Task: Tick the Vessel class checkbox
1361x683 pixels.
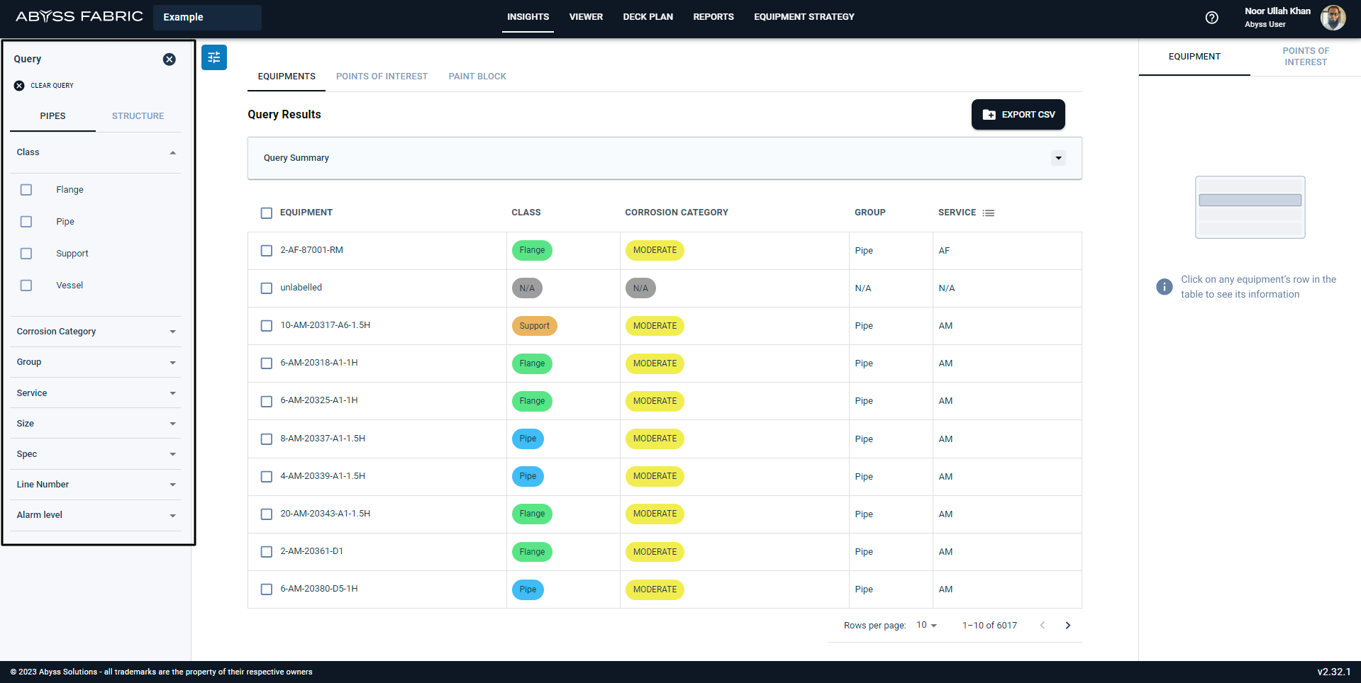Action: click(26, 286)
